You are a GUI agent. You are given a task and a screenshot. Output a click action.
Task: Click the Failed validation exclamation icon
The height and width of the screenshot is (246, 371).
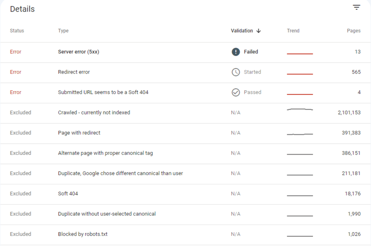pyautogui.click(x=236, y=52)
